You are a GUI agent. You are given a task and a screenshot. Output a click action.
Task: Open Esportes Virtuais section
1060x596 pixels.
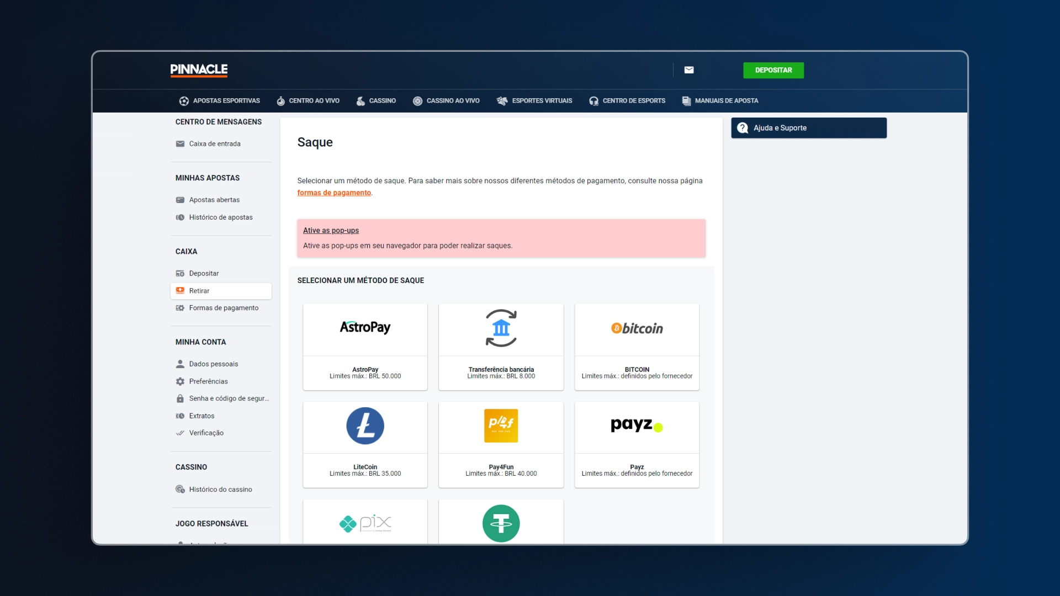(x=534, y=101)
